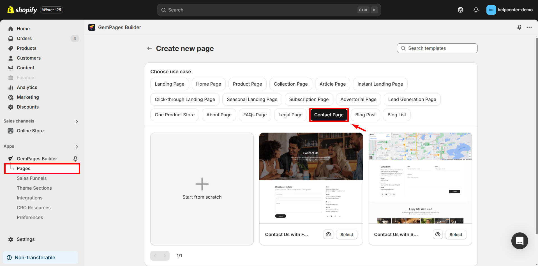Click the Search templates field
The image size is (538, 266).
pos(437,48)
